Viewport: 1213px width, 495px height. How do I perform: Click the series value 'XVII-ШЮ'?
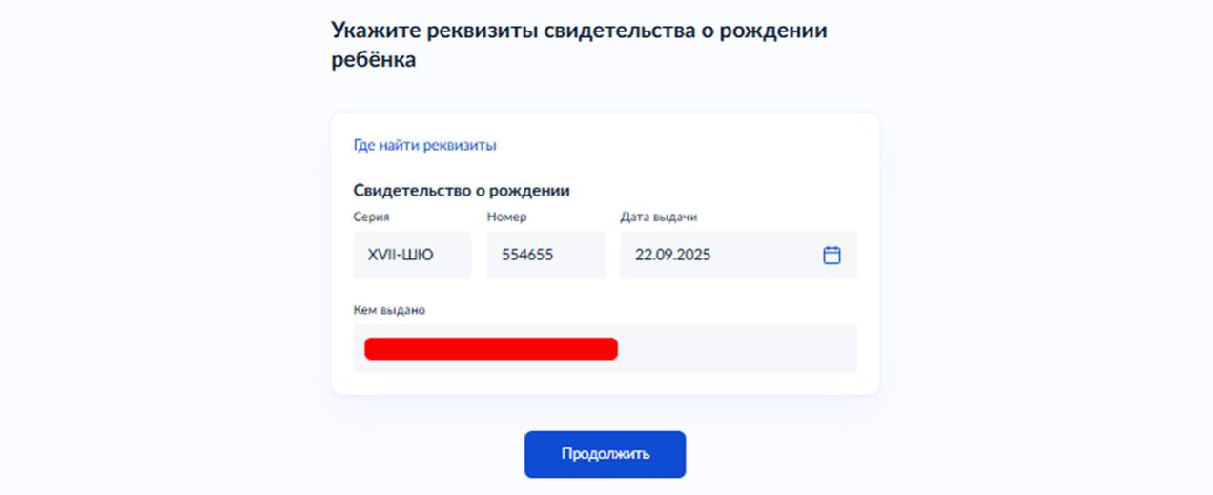click(401, 256)
